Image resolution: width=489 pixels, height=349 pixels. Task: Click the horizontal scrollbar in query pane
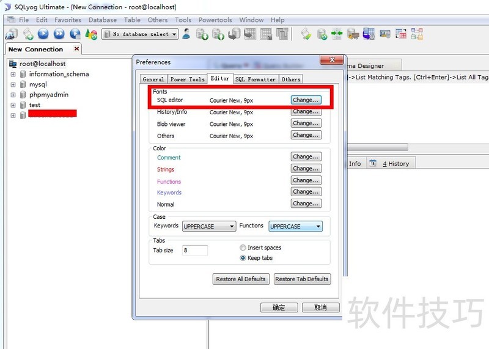tap(378, 147)
